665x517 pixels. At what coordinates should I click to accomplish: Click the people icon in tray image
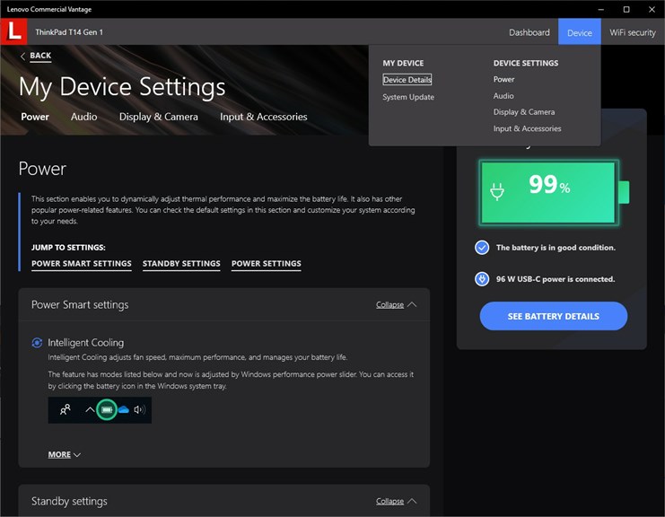coord(65,409)
